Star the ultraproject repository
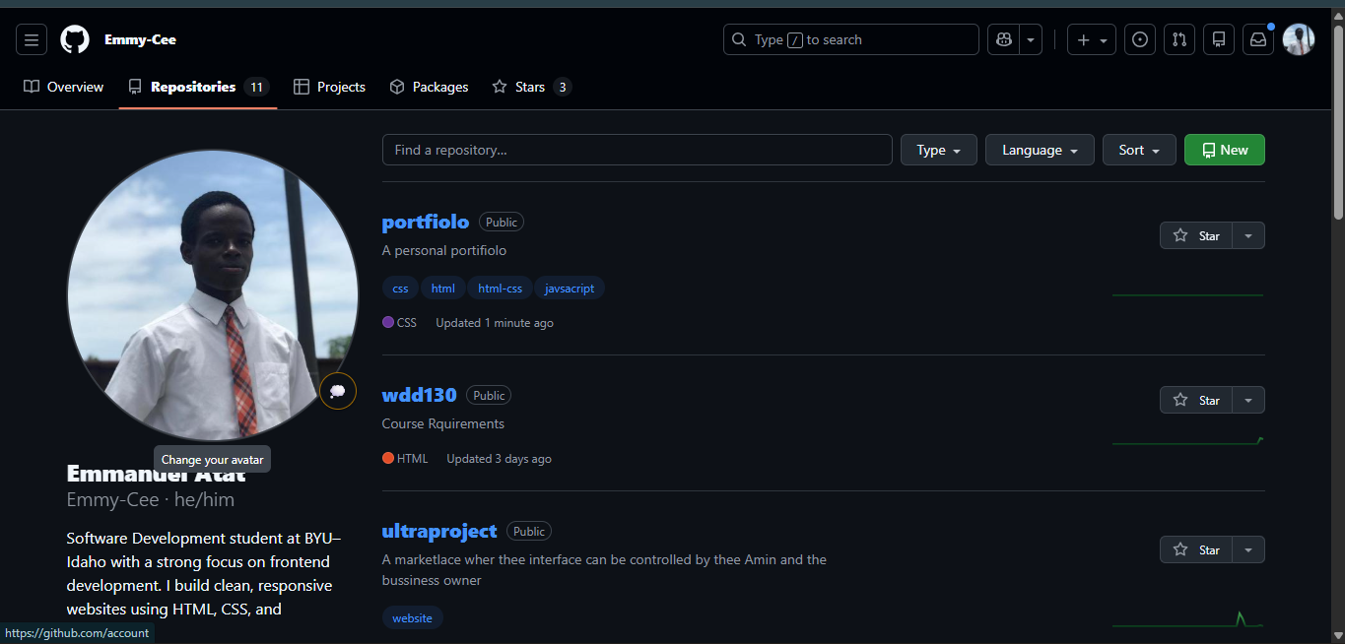The image size is (1345, 644). point(1196,549)
